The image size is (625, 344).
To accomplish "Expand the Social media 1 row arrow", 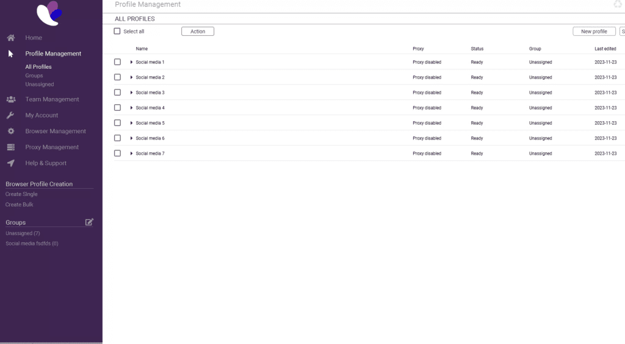I will [x=131, y=62].
